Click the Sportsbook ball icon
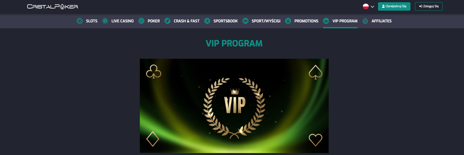The image size is (464, 155). (207, 21)
